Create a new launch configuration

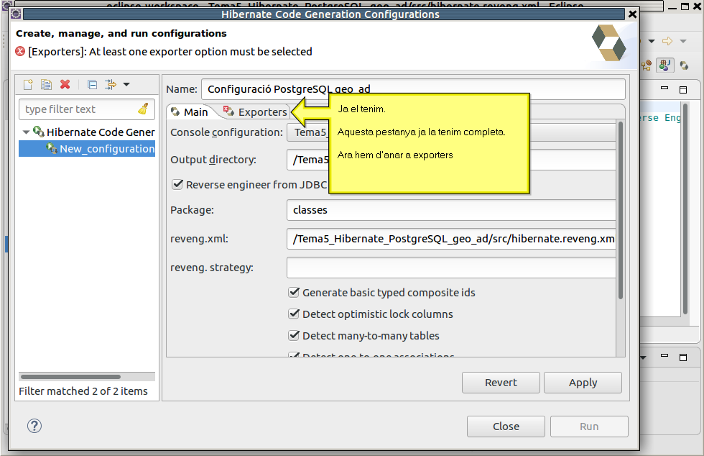[28, 84]
